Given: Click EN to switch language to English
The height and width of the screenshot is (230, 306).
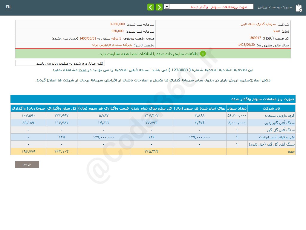Looking at the screenshot, I should click(8, 7).
